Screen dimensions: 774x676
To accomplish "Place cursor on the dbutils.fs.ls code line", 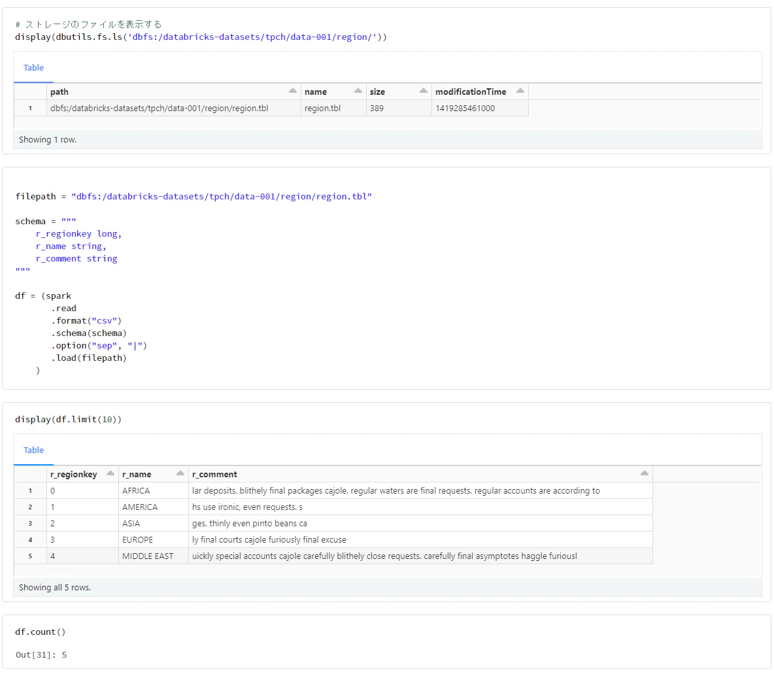I will tap(201, 37).
